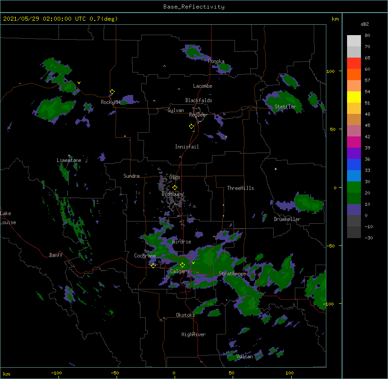This screenshot has height=379, width=388.
Task: Click the Sundre town label
Action: tap(131, 176)
